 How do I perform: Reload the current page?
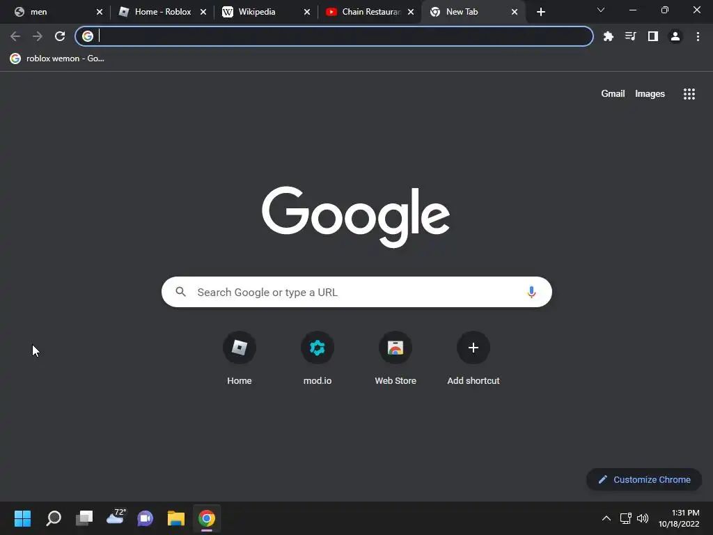click(x=60, y=36)
